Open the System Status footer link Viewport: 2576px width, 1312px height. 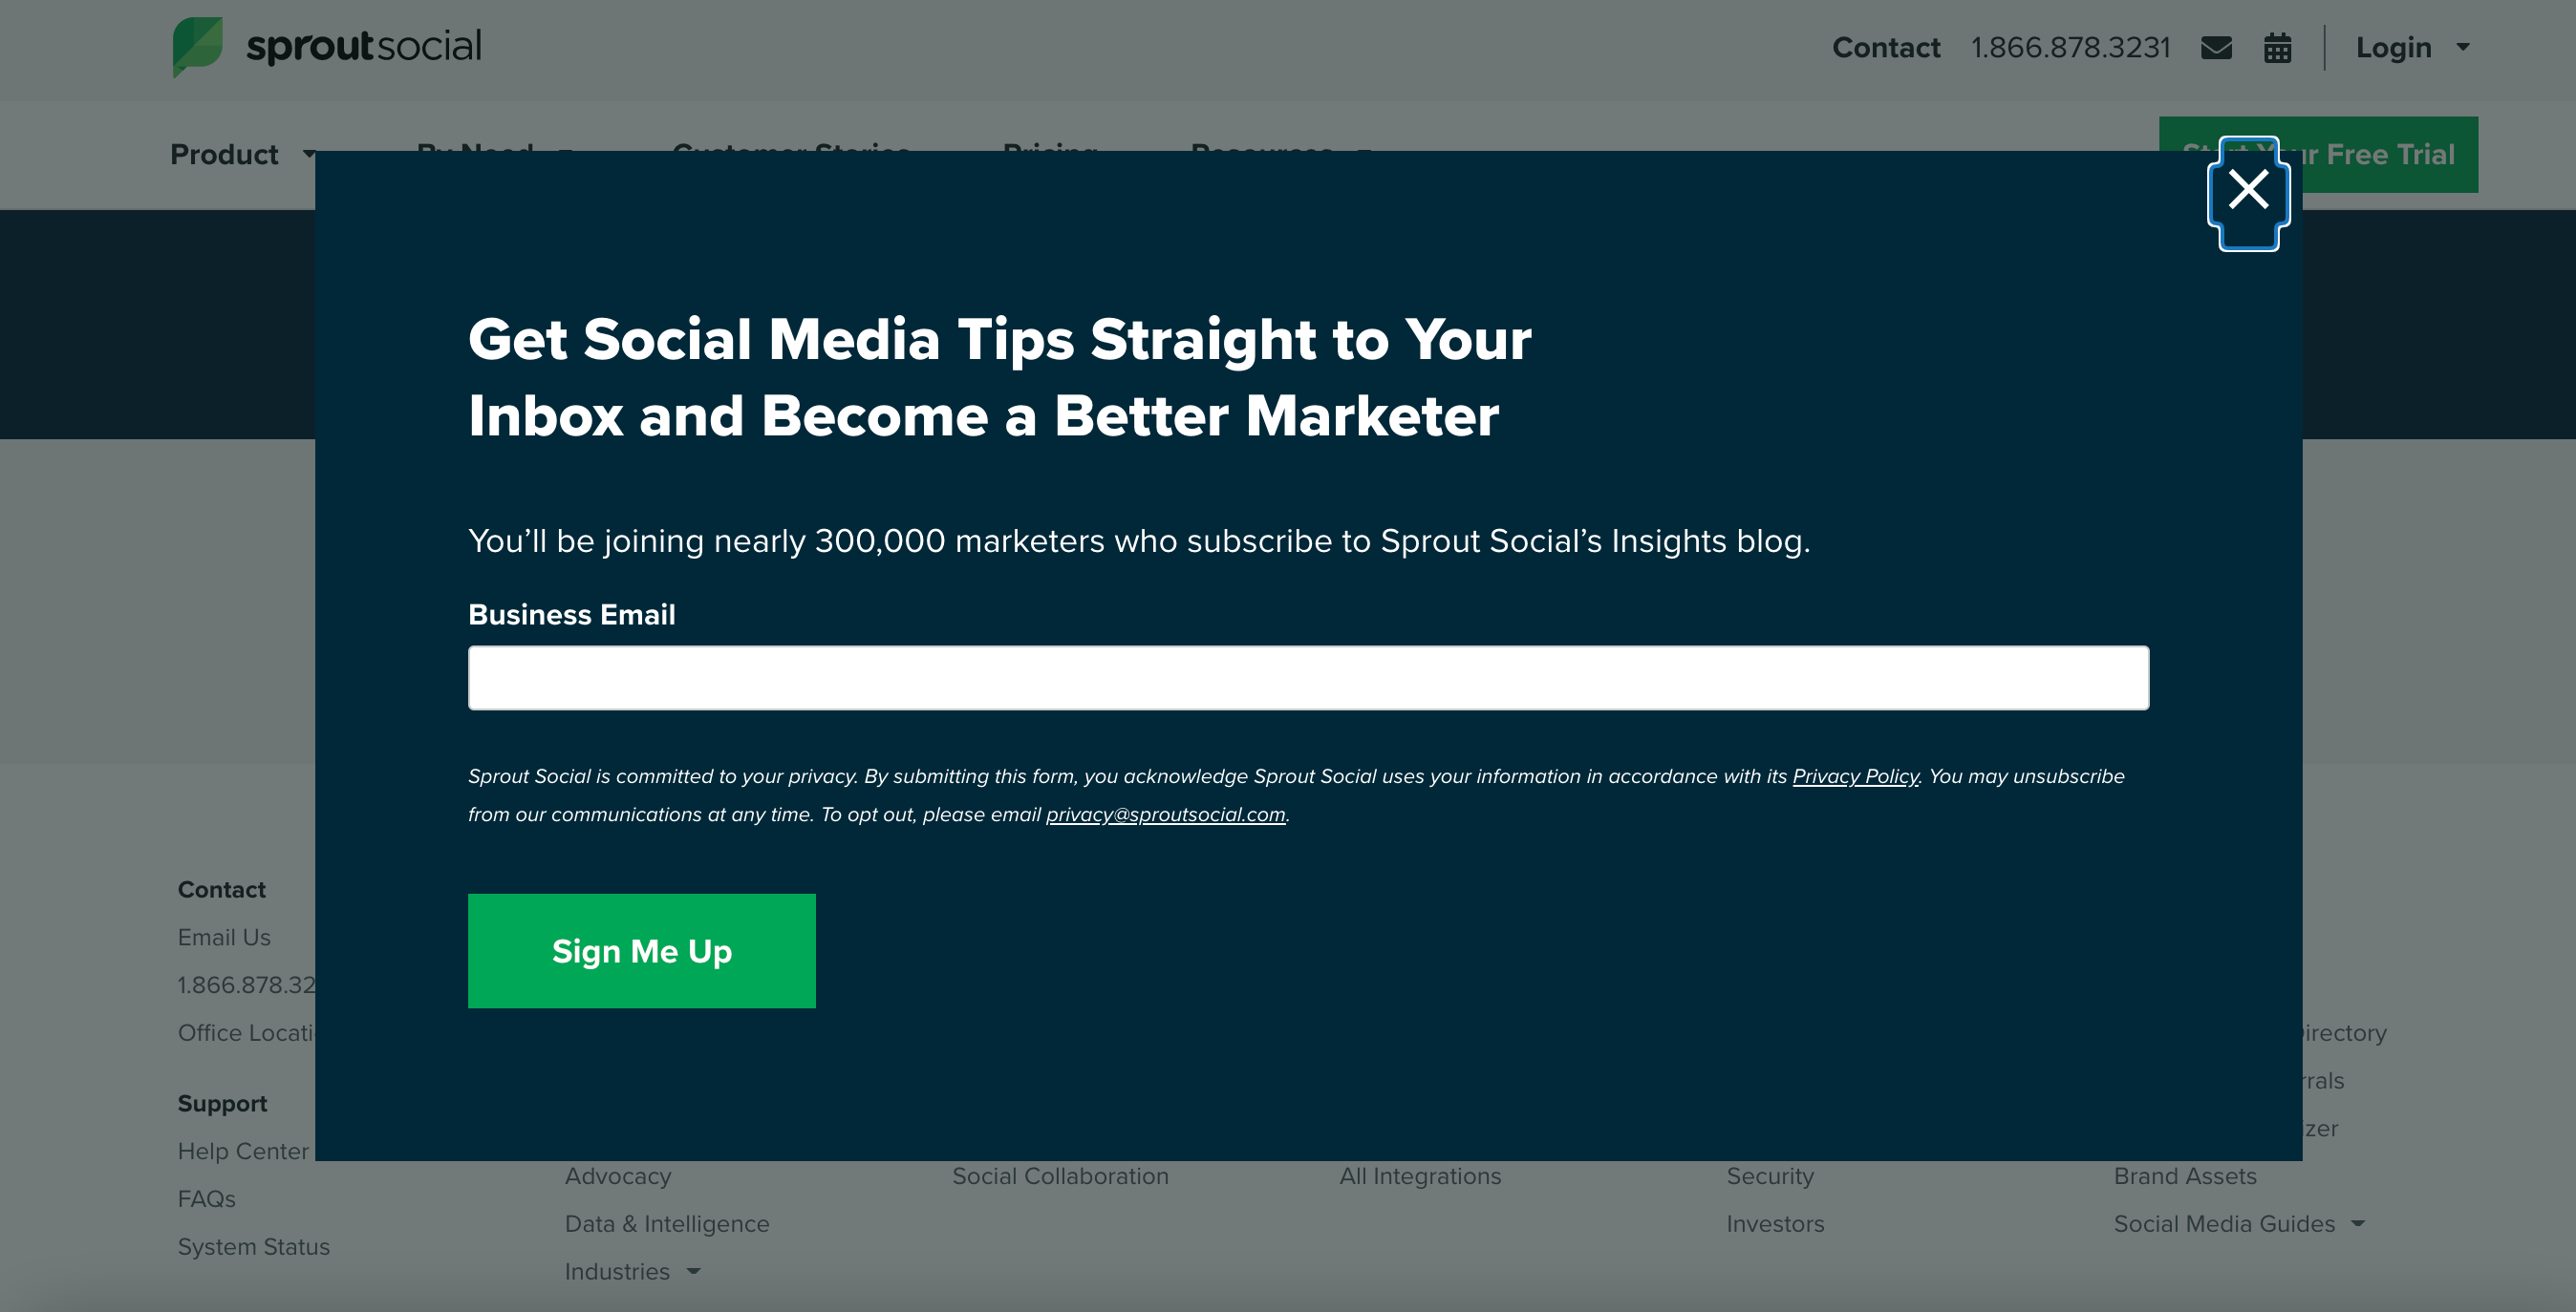(x=254, y=1247)
